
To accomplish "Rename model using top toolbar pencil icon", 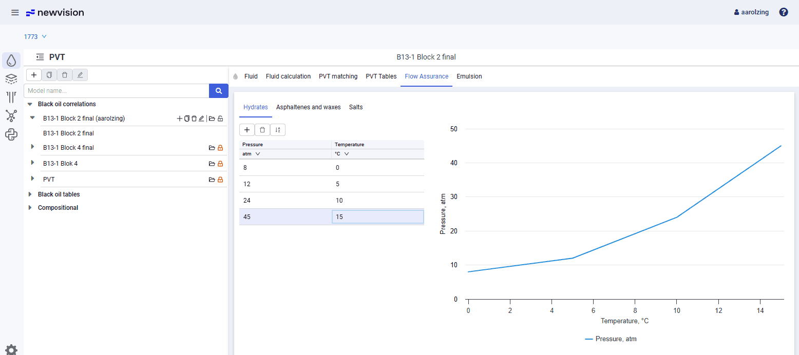I will point(80,75).
